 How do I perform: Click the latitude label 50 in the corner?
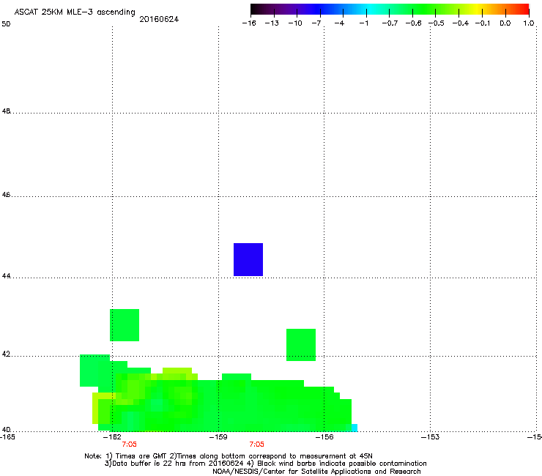pos(6,24)
